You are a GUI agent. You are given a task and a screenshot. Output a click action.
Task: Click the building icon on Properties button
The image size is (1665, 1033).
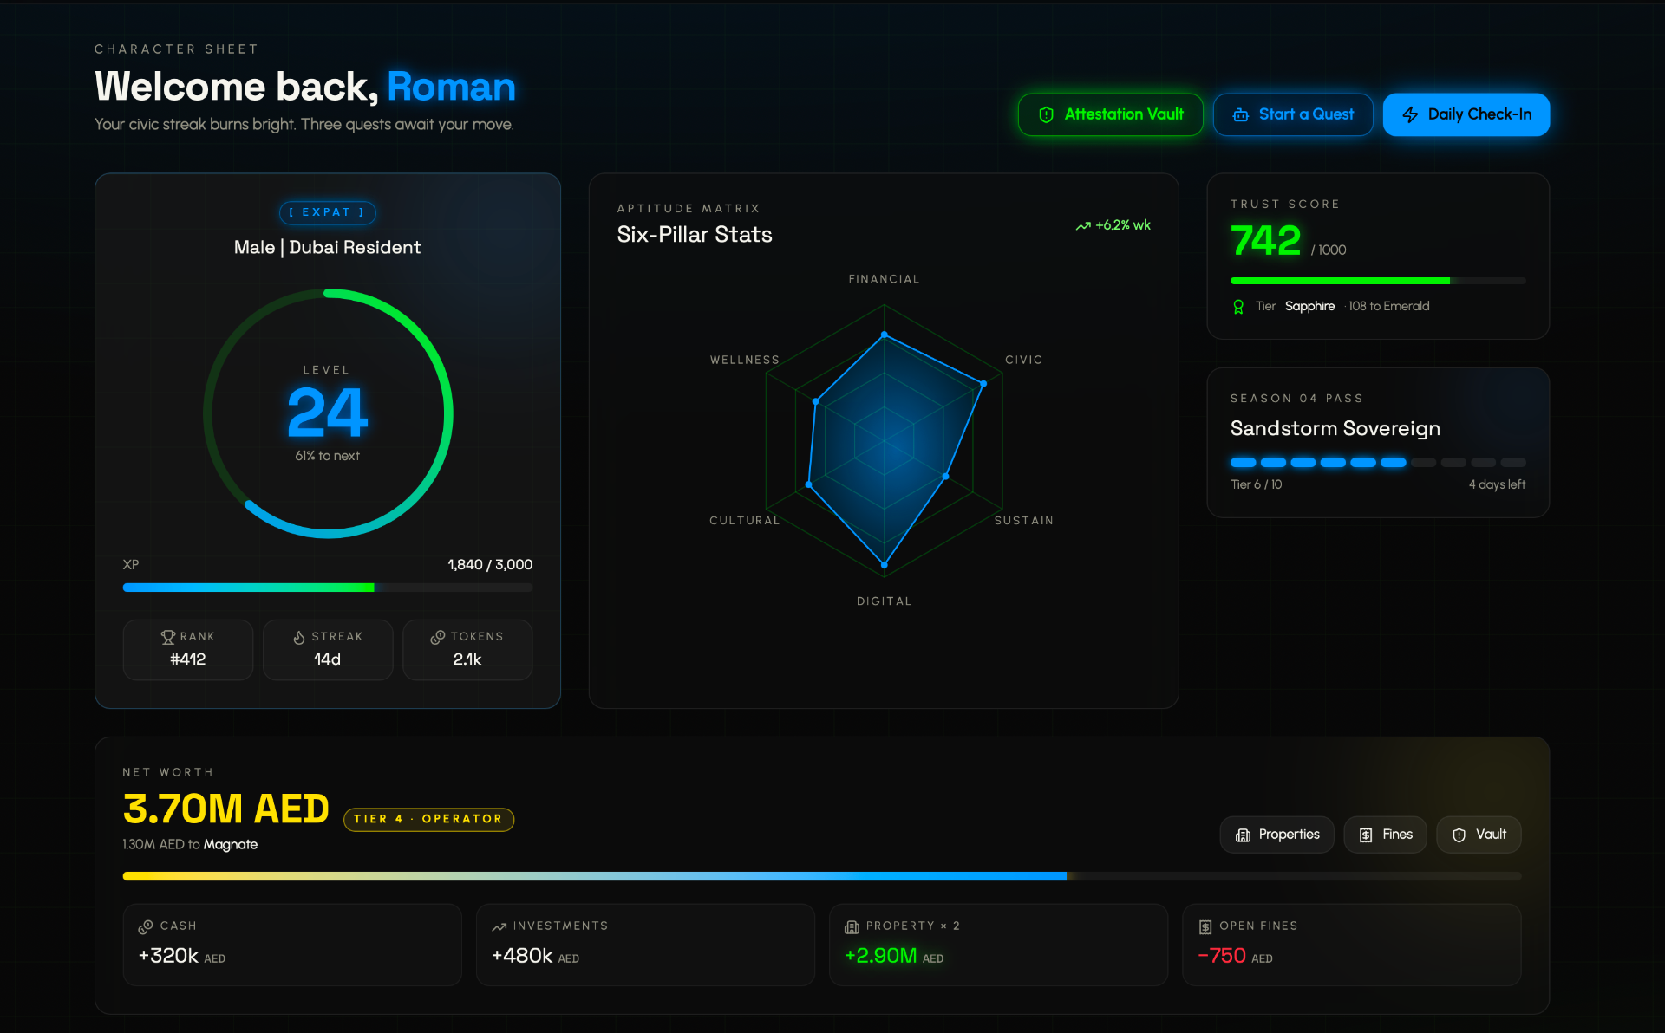point(1243,835)
